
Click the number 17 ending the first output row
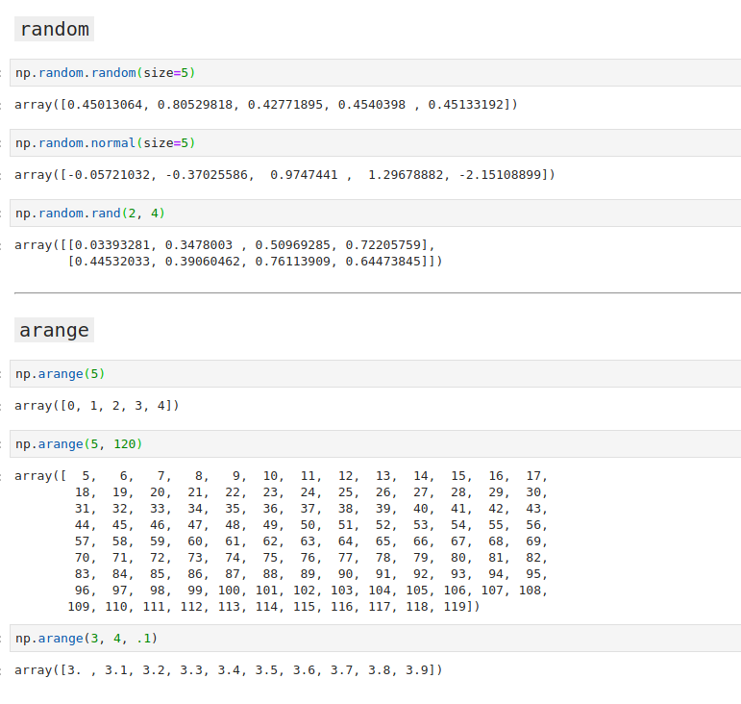pyautogui.click(x=533, y=476)
